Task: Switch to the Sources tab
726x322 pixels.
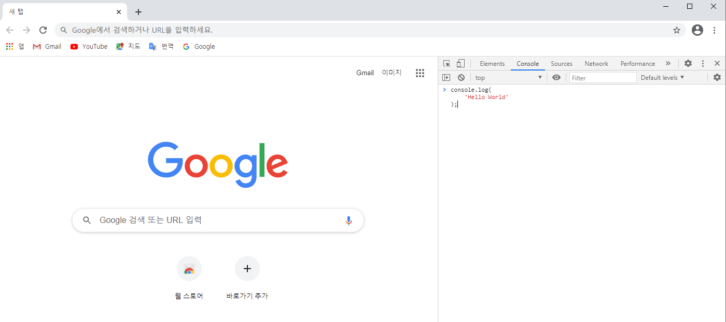Action: [562, 64]
